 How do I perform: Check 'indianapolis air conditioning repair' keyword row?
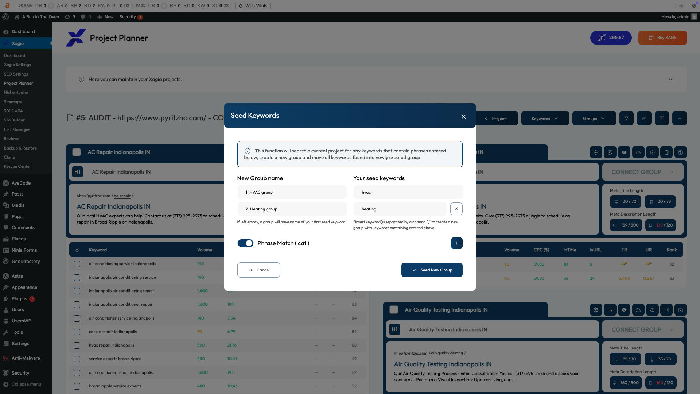click(77, 291)
